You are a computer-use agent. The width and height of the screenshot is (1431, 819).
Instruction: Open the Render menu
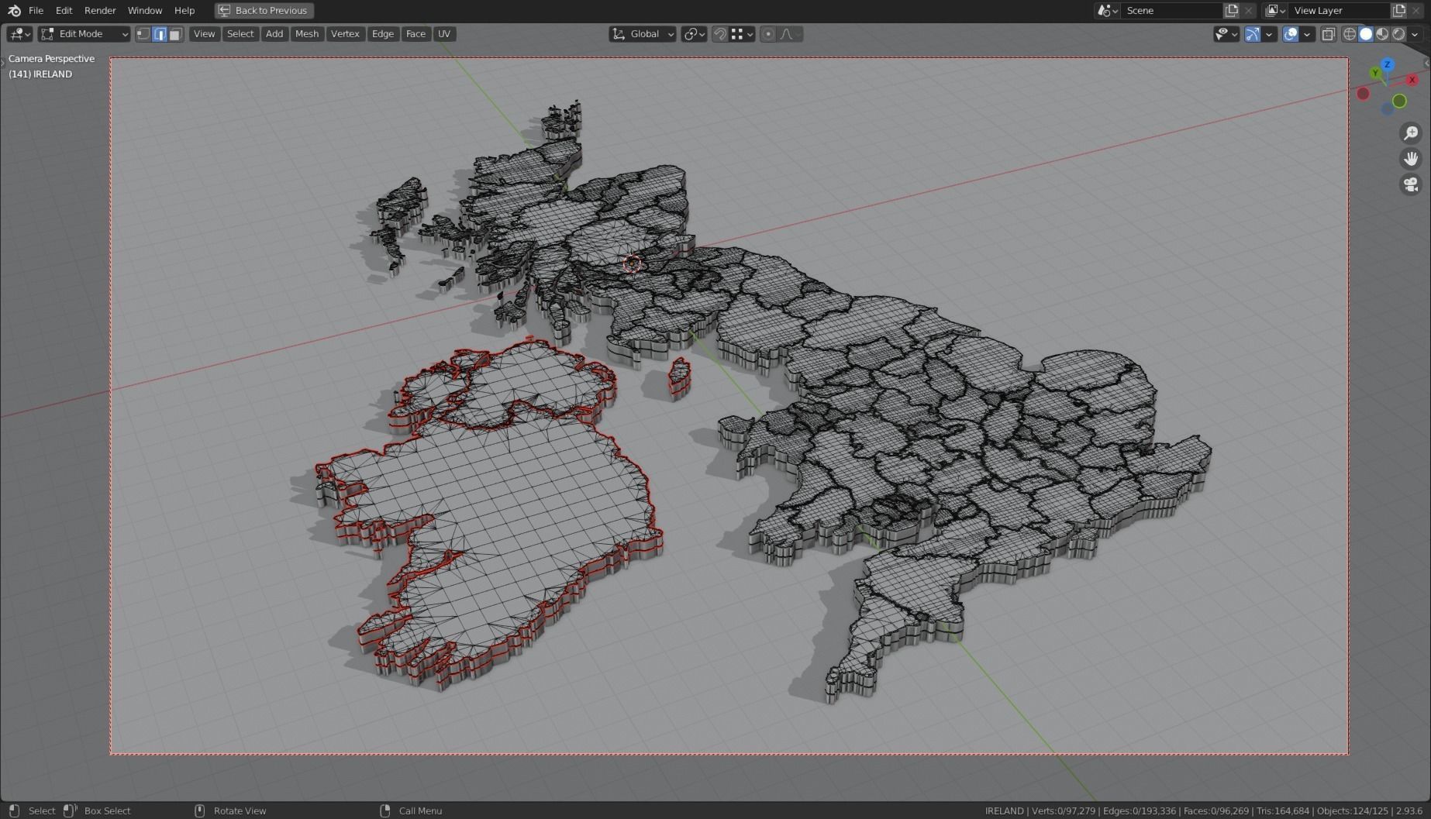click(100, 10)
